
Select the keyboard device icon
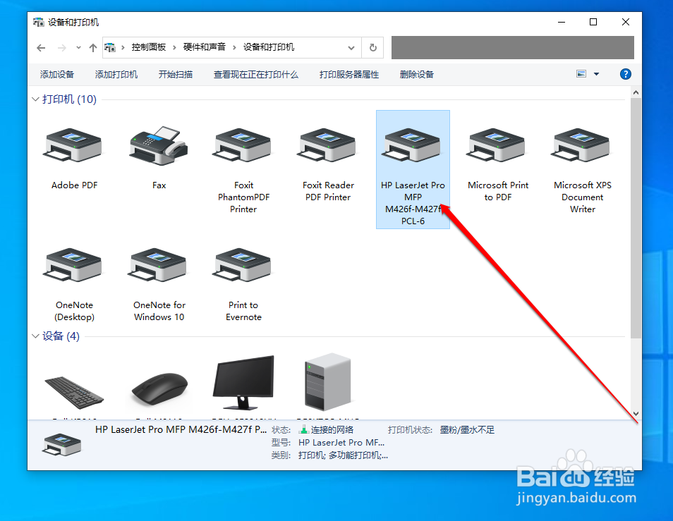(74, 392)
